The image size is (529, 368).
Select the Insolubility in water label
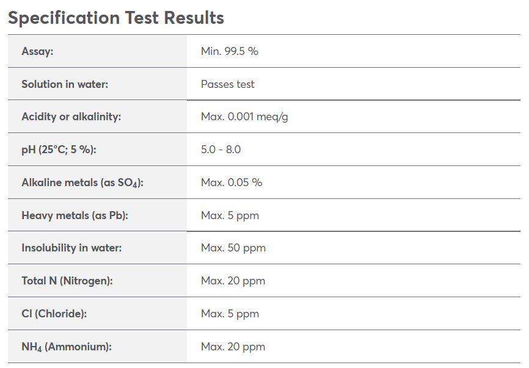point(71,248)
